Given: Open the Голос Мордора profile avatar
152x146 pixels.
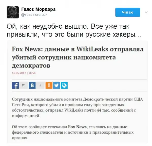Looking at the screenshot, I should 13,12.
